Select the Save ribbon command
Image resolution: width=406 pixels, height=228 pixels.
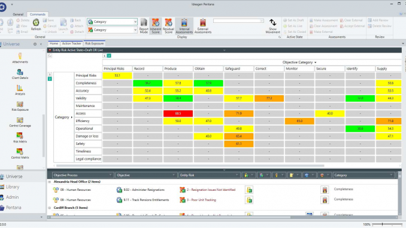(x=49, y=20)
